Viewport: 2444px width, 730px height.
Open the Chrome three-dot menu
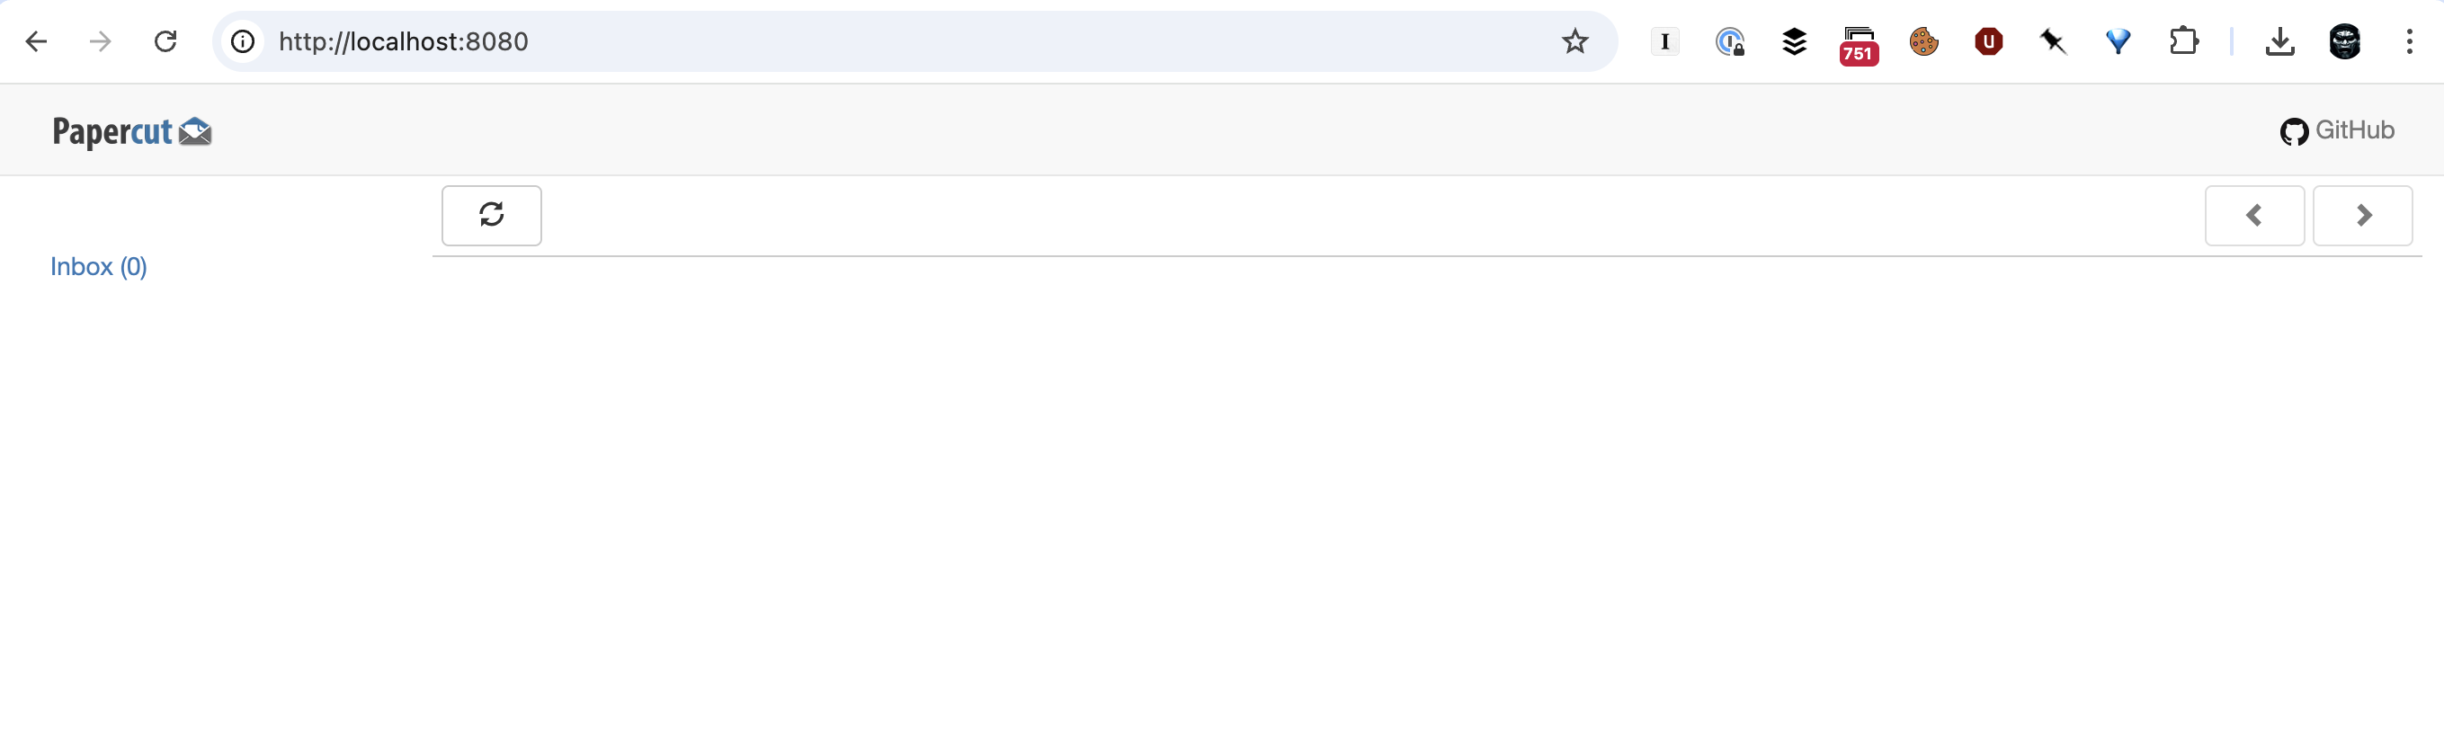pyautogui.click(x=2411, y=41)
